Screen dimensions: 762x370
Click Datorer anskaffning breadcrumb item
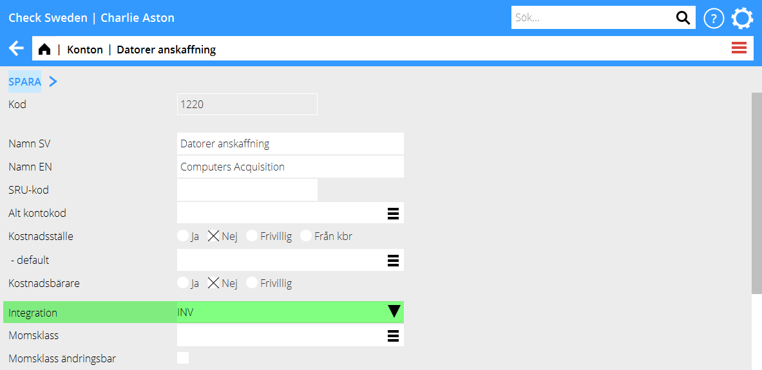coord(166,50)
